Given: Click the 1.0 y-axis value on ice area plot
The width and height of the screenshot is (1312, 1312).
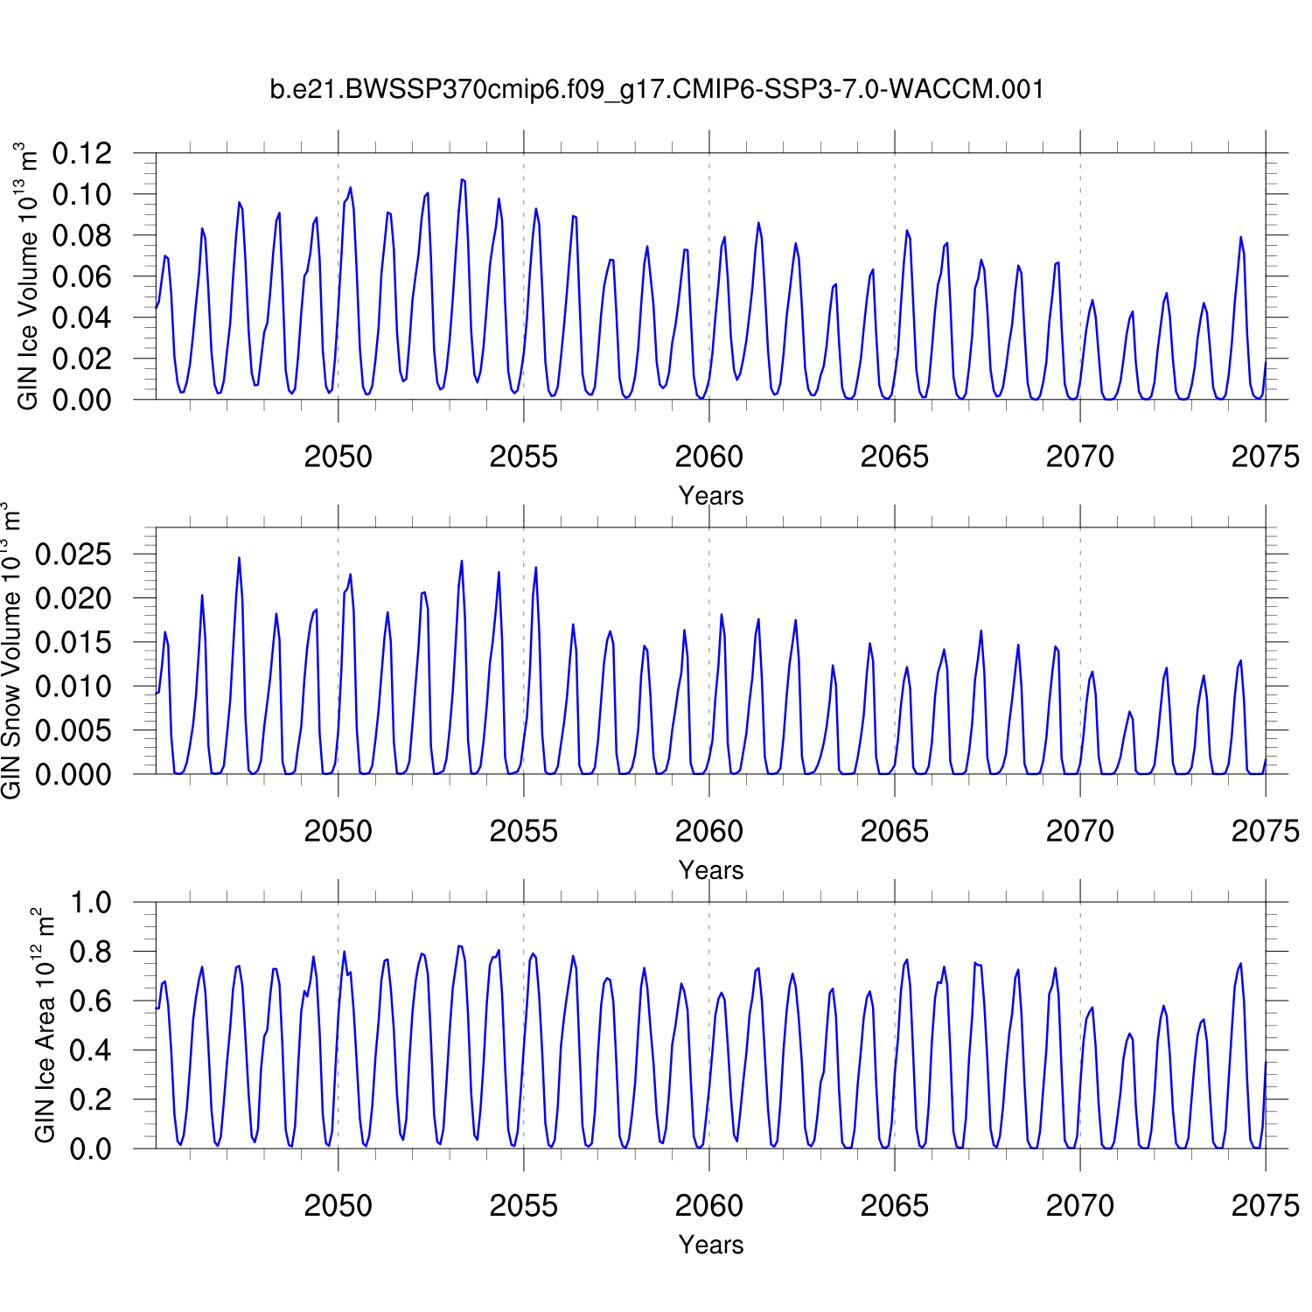Looking at the screenshot, I should (91, 903).
